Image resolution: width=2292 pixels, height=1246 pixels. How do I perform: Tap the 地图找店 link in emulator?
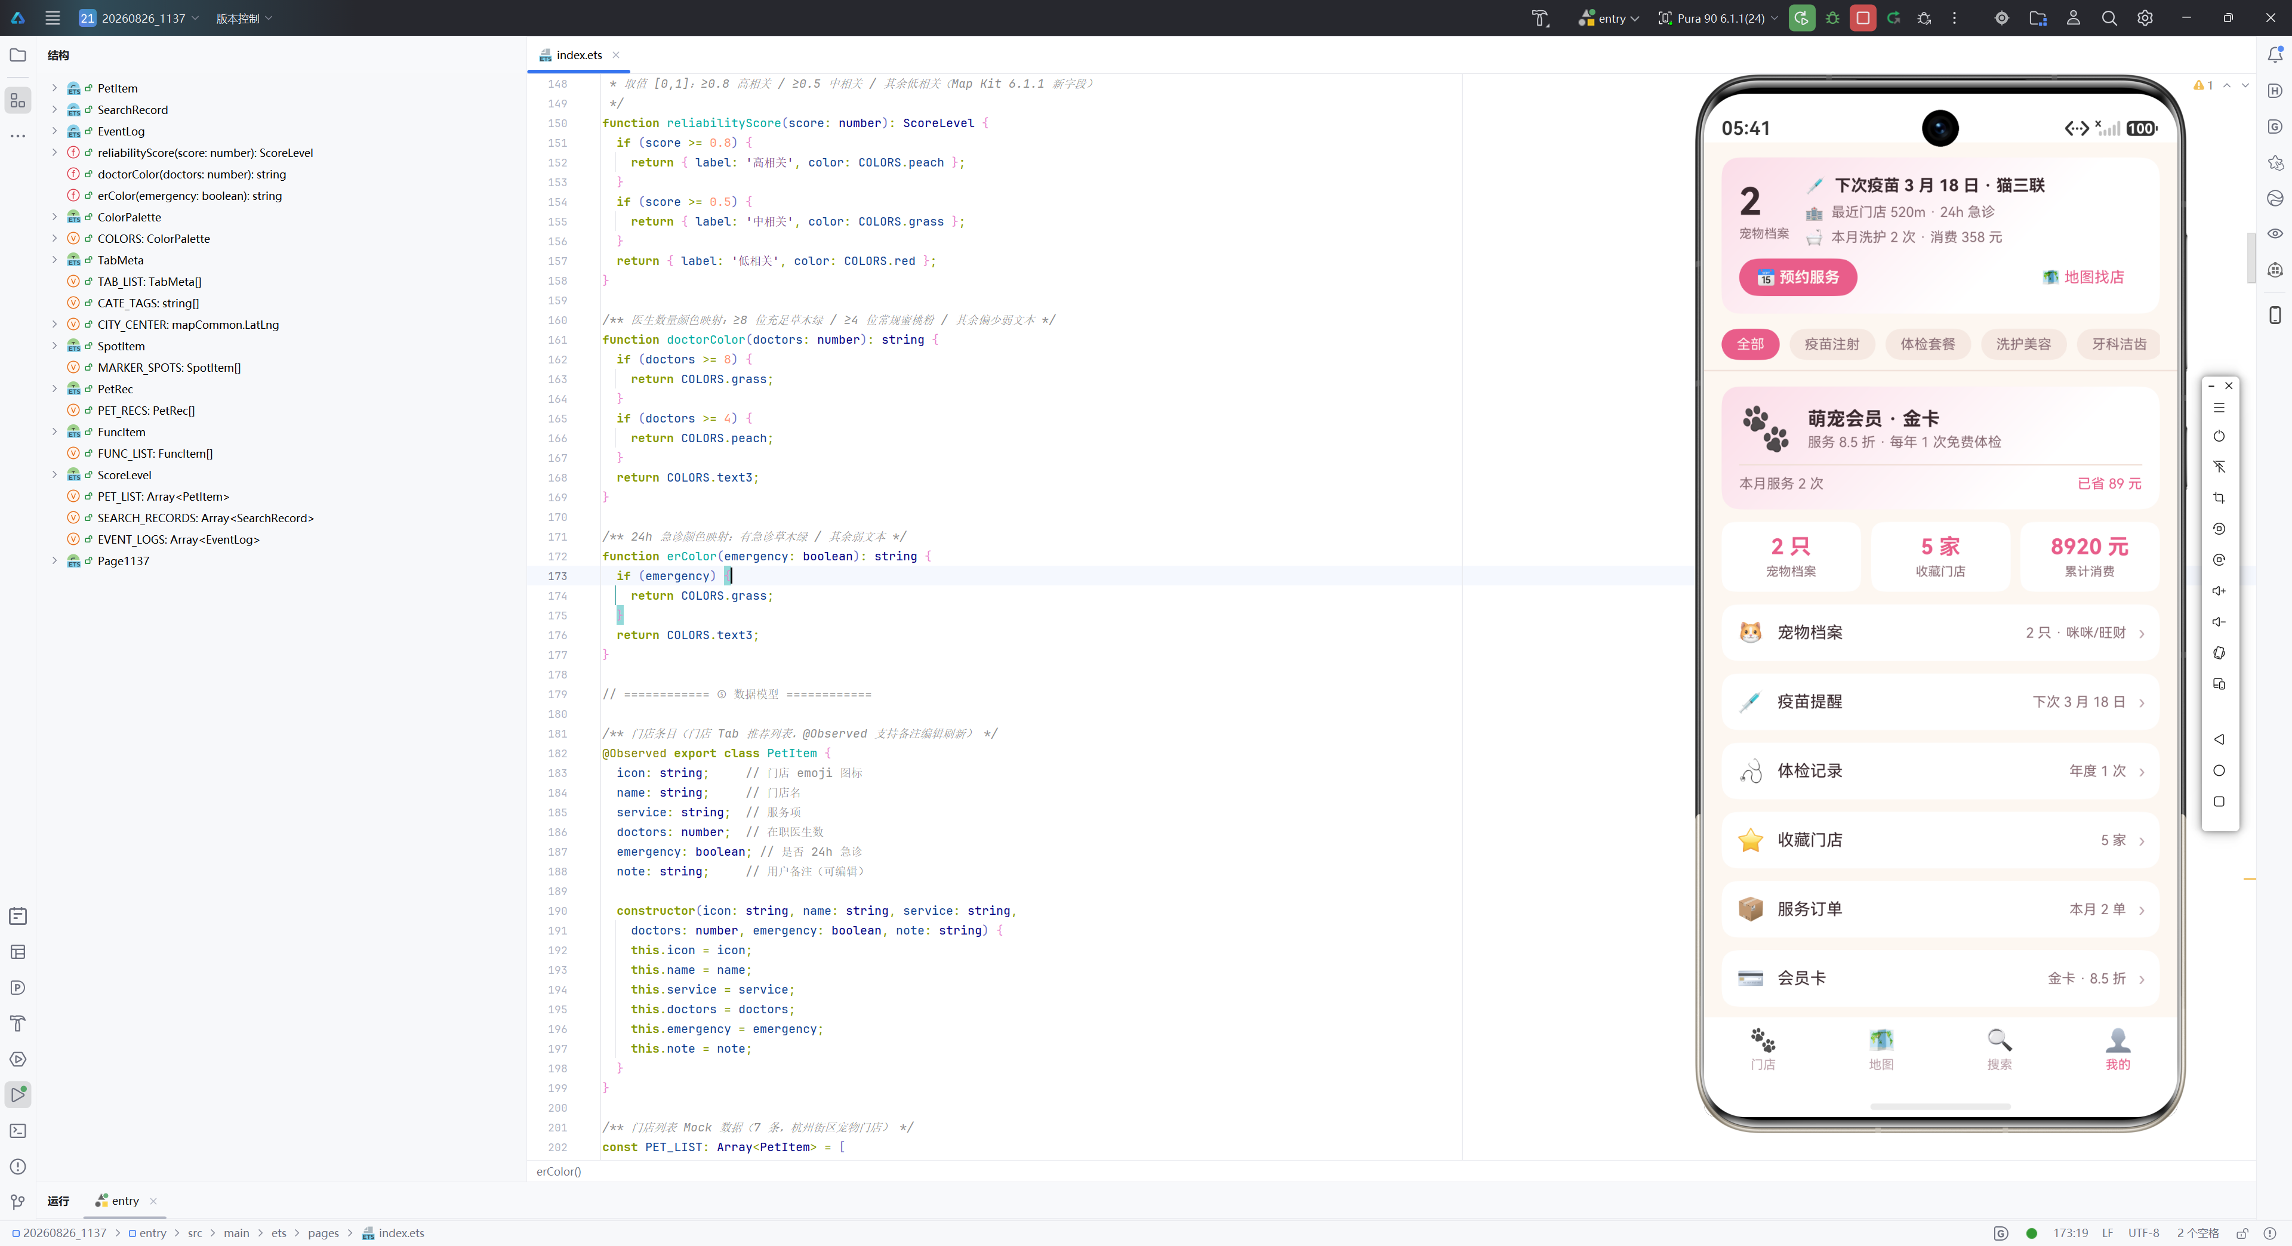click(x=2083, y=277)
